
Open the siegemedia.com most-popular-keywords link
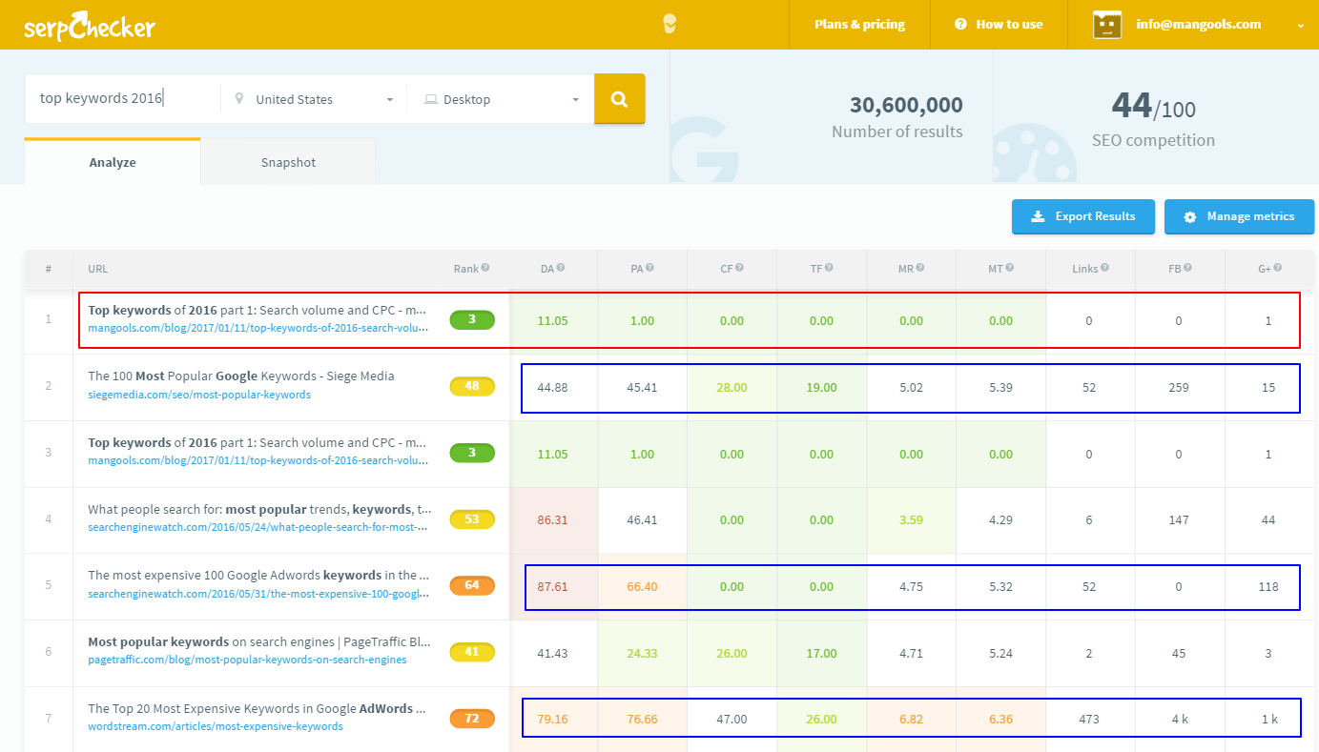pos(199,395)
